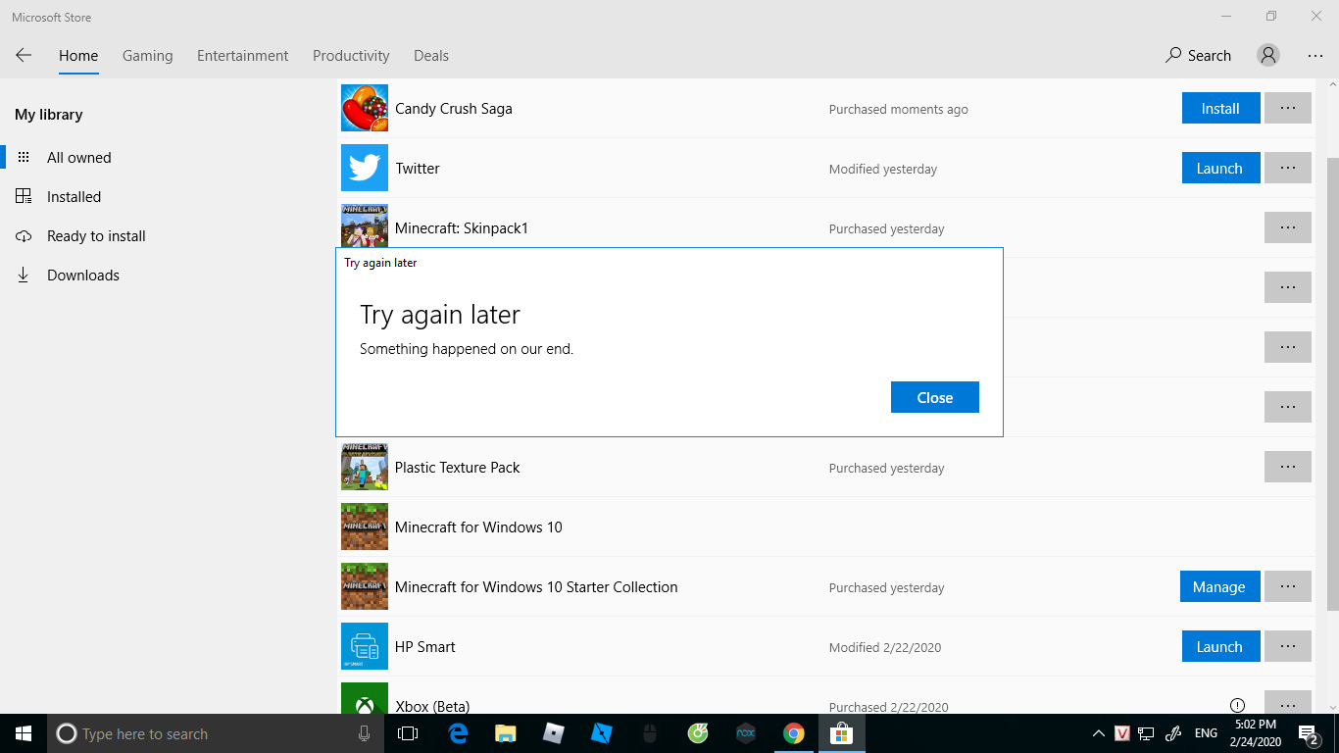
Task: Open more options for Plastic Texture Pack
Action: (x=1288, y=468)
